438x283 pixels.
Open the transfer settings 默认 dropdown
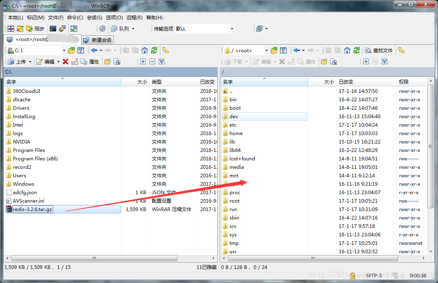[x=232, y=29]
